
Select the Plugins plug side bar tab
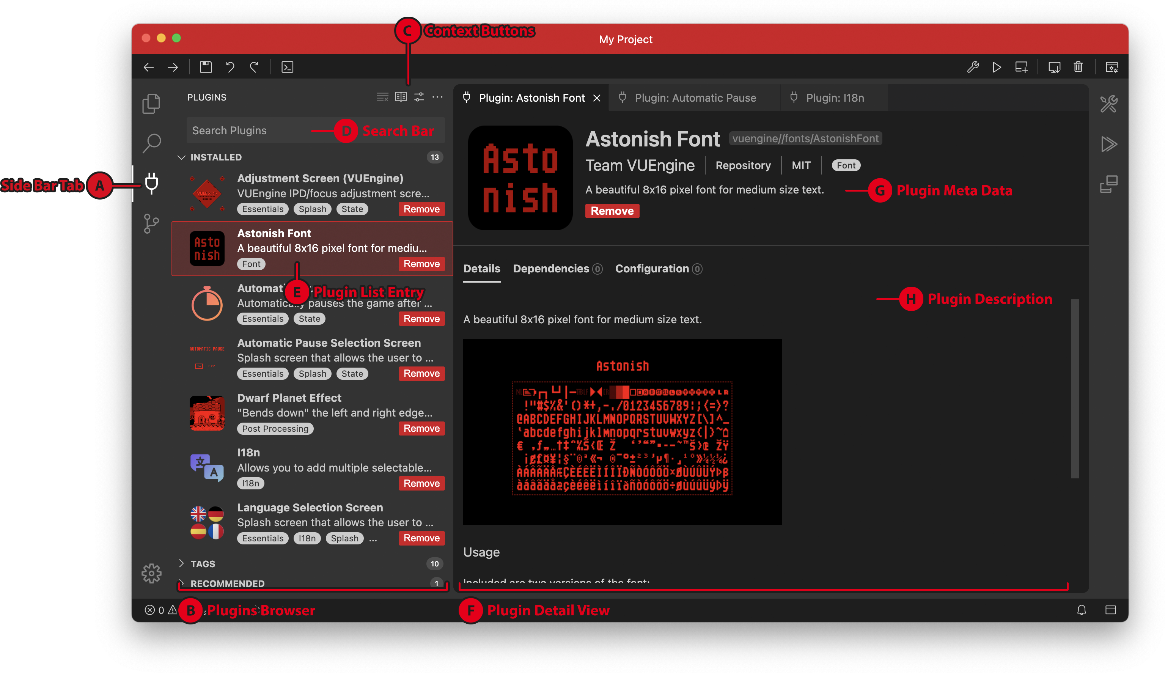pyautogui.click(x=152, y=184)
